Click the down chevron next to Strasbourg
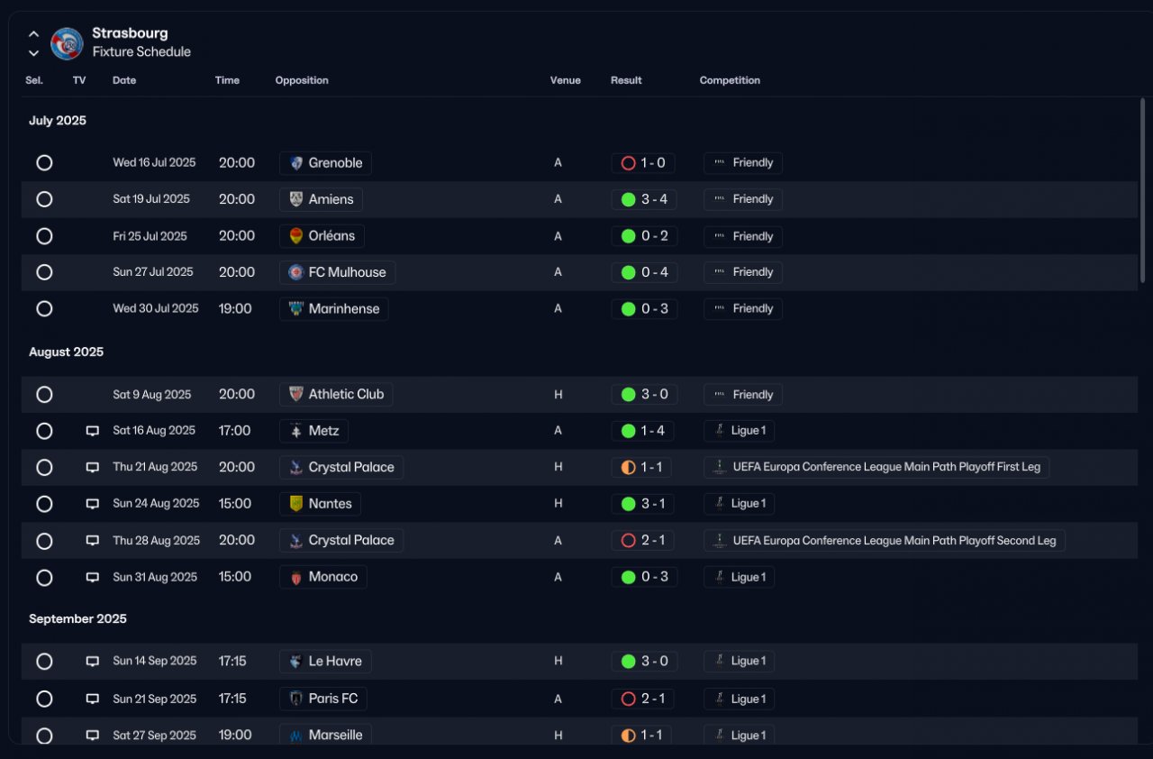 (x=33, y=53)
